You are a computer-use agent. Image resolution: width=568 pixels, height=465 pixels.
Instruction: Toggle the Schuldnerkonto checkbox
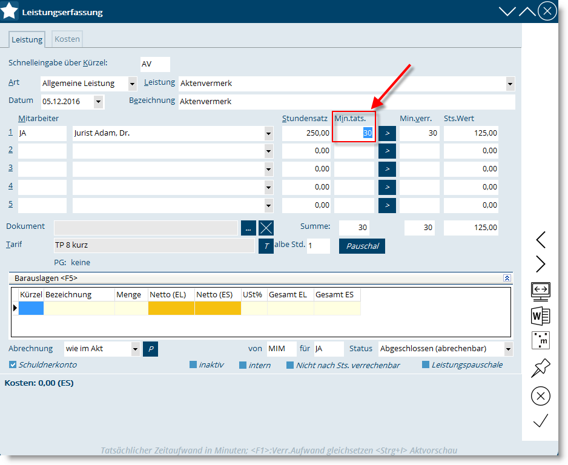point(13,364)
